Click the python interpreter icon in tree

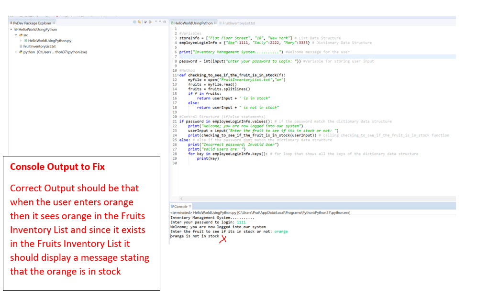[21, 52]
